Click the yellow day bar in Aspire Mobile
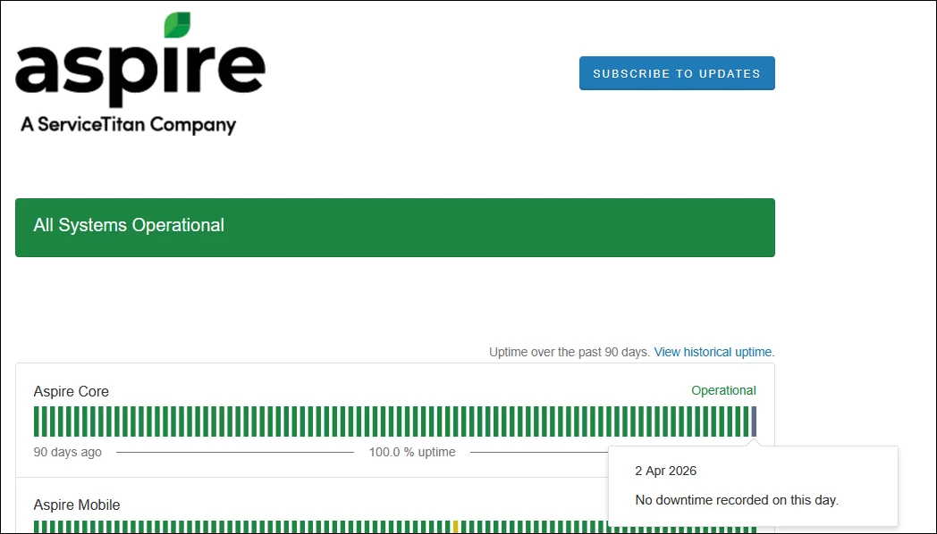The height and width of the screenshot is (534, 937). [456, 528]
